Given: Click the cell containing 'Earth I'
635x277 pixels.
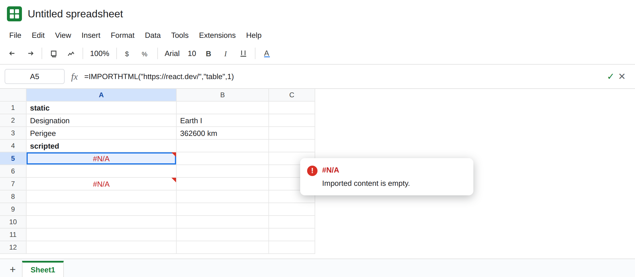Looking at the screenshot, I should [x=223, y=121].
